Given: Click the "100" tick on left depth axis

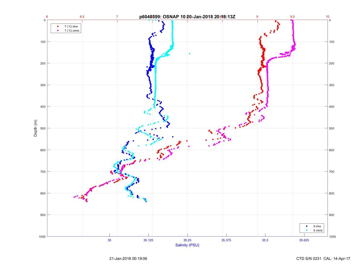Looking at the screenshot, I should [43, 42].
